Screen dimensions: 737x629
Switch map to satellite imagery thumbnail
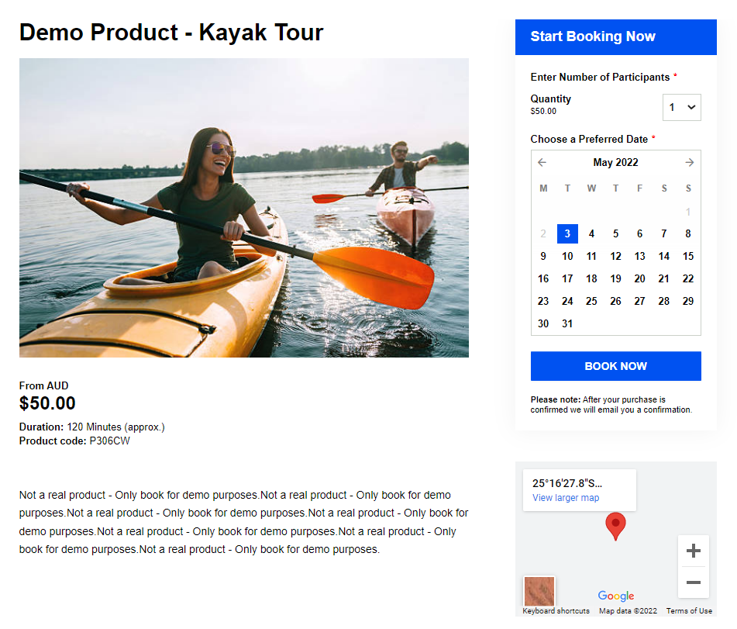pos(539,591)
